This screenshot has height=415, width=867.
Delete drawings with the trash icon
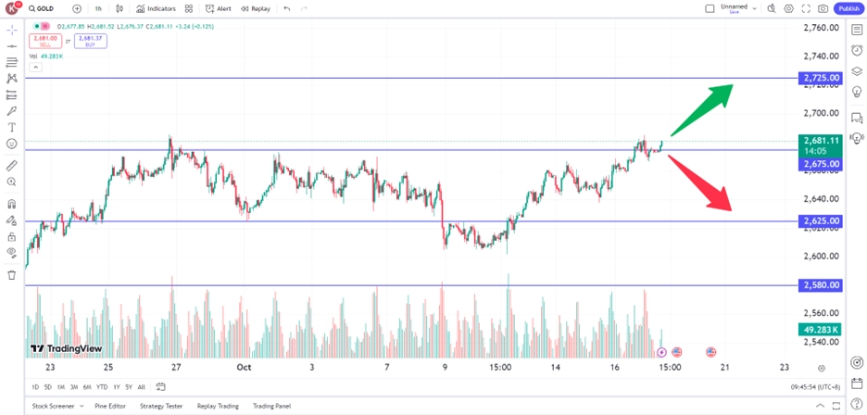(12, 275)
